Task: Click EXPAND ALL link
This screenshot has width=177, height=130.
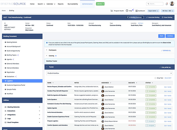Action: pos(166,50)
